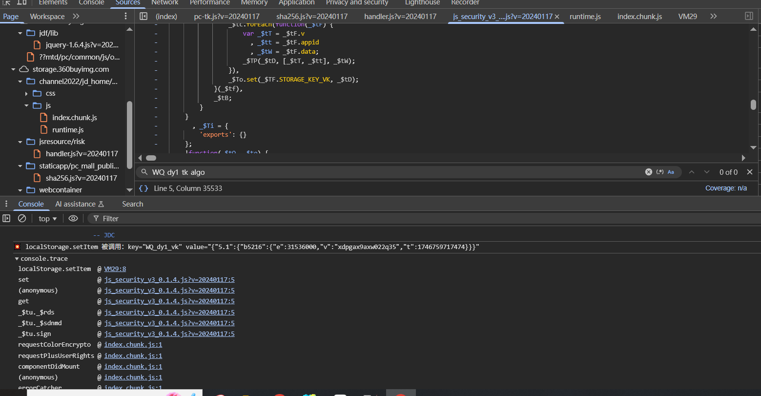Image resolution: width=761 pixels, height=396 pixels.
Task: Open the debugger sidebar toggle icon
Action: (749, 16)
